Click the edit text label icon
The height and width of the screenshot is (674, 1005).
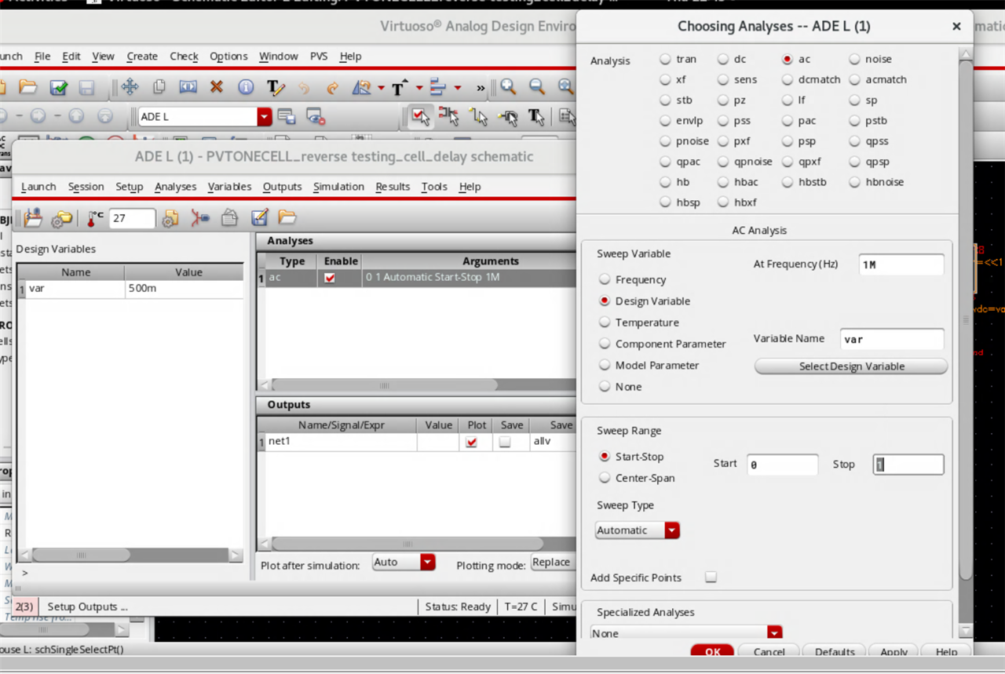[x=275, y=87]
